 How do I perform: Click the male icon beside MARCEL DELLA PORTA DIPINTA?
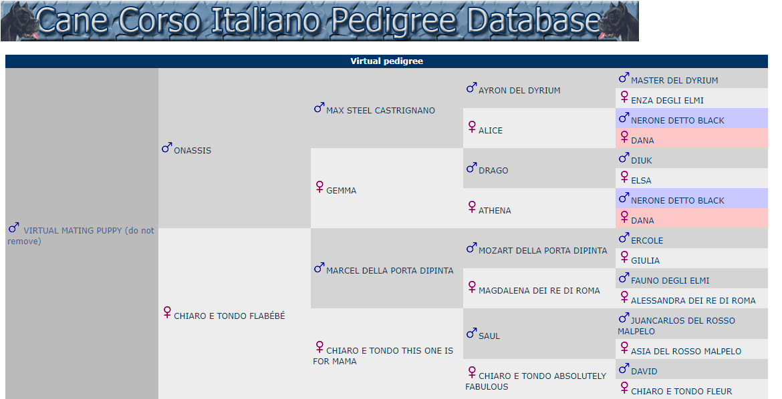pyautogui.click(x=319, y=268)
